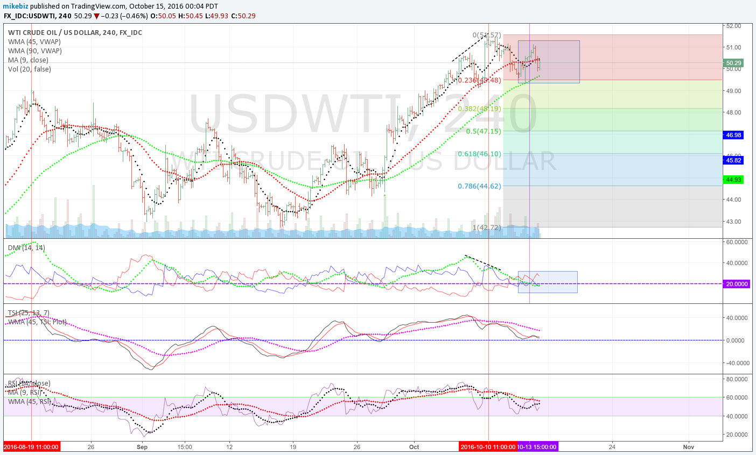Select the blue rectangle drawing in DMI pane
The height and width of the screenshot is (455, 756).
point(548,282)
